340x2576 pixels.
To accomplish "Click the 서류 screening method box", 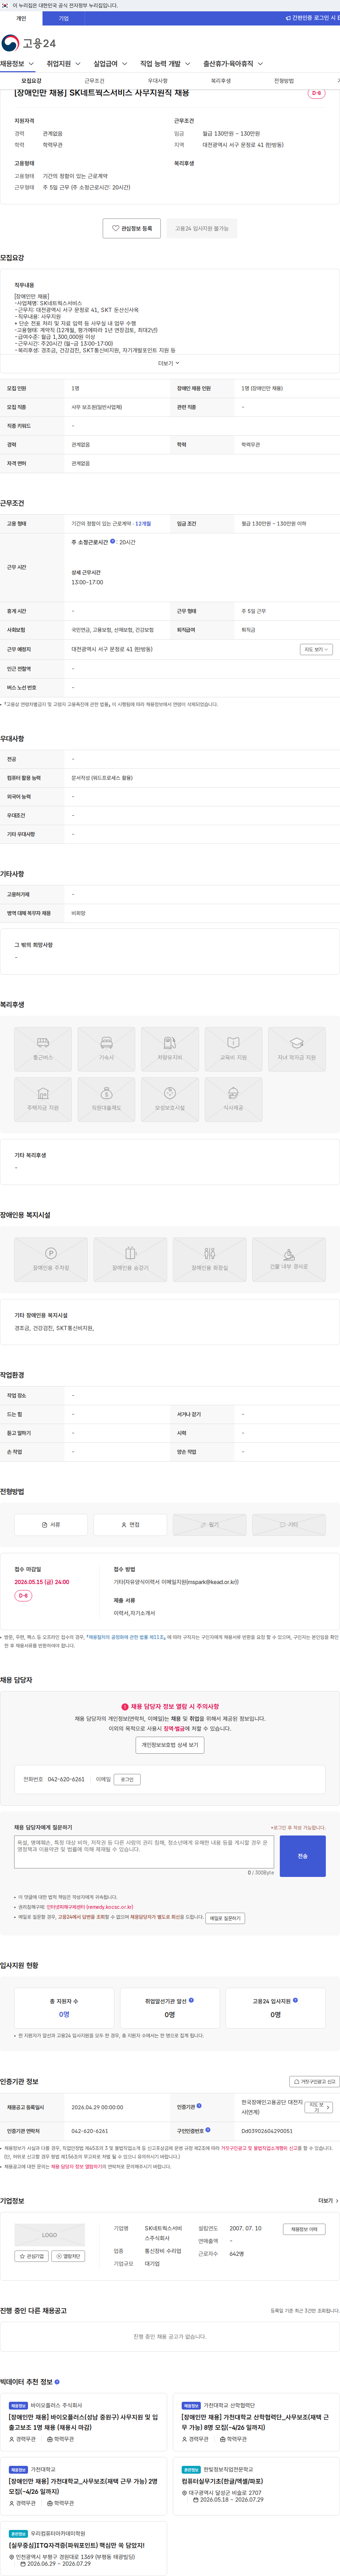I will point(51,1525).
